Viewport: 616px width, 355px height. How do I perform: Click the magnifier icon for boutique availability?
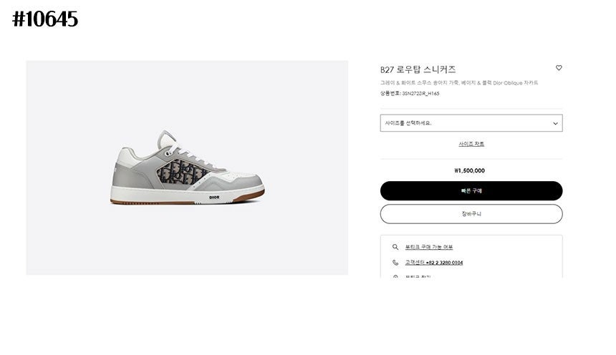[x=395, y=247]
